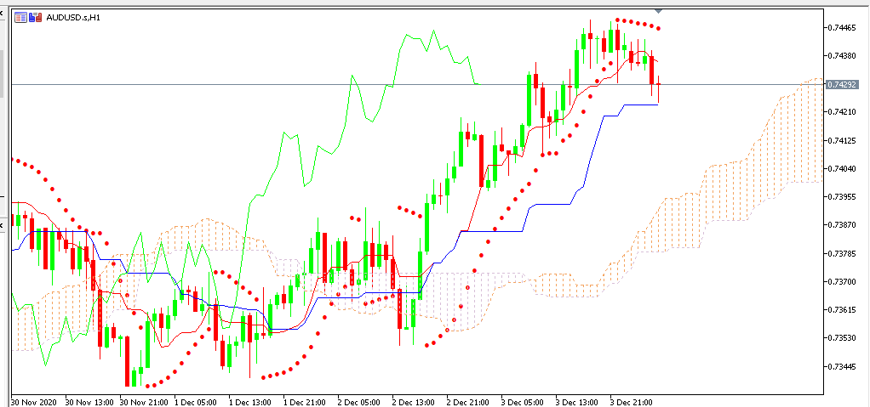Viewport: 870px width, 407px height.
Task: Click the 3 Dec 05:00 time label
Action: 522,401
